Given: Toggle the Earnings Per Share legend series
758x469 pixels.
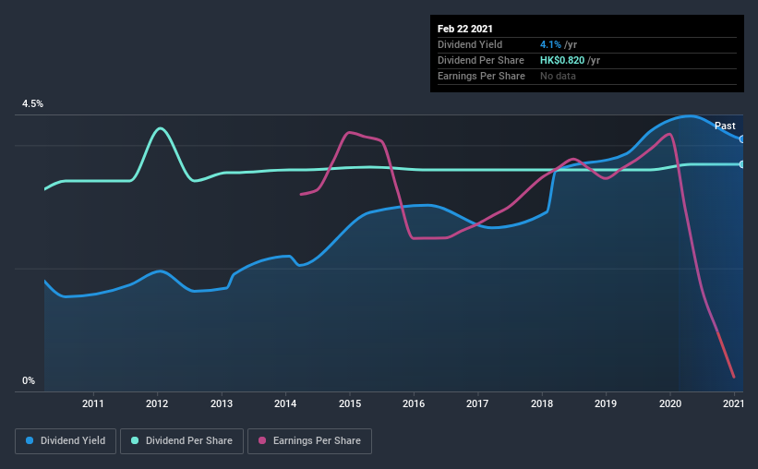Looking at the screenshot, I should pyautogui.click(x=309, y=441).
